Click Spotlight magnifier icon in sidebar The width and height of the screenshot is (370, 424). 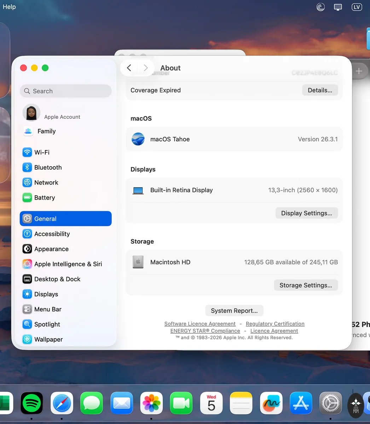pyautogui.click(x=27, y=324)
